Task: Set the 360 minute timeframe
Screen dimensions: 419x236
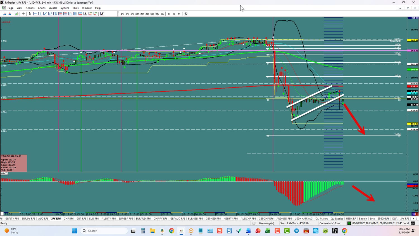Action: click(x=162, y=14)
